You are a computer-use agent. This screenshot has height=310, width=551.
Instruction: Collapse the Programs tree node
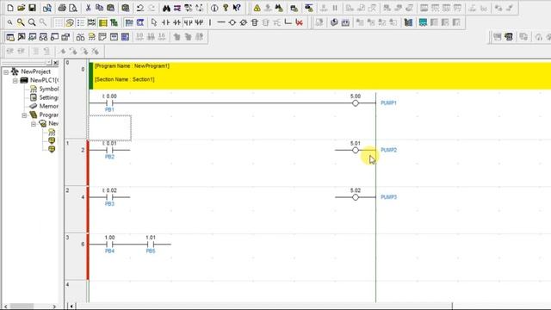click(x=24, y=115)
